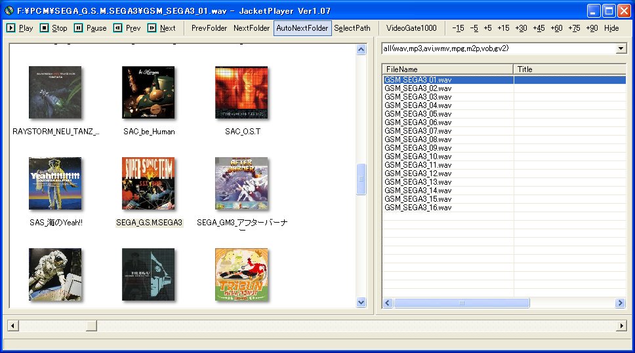
Task: Sort by the FileName column header
Action: pos(447,69)
